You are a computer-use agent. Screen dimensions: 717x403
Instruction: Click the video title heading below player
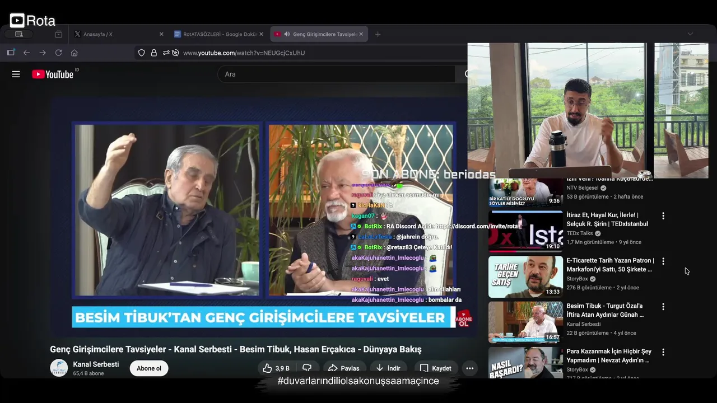tap(235, 349)
